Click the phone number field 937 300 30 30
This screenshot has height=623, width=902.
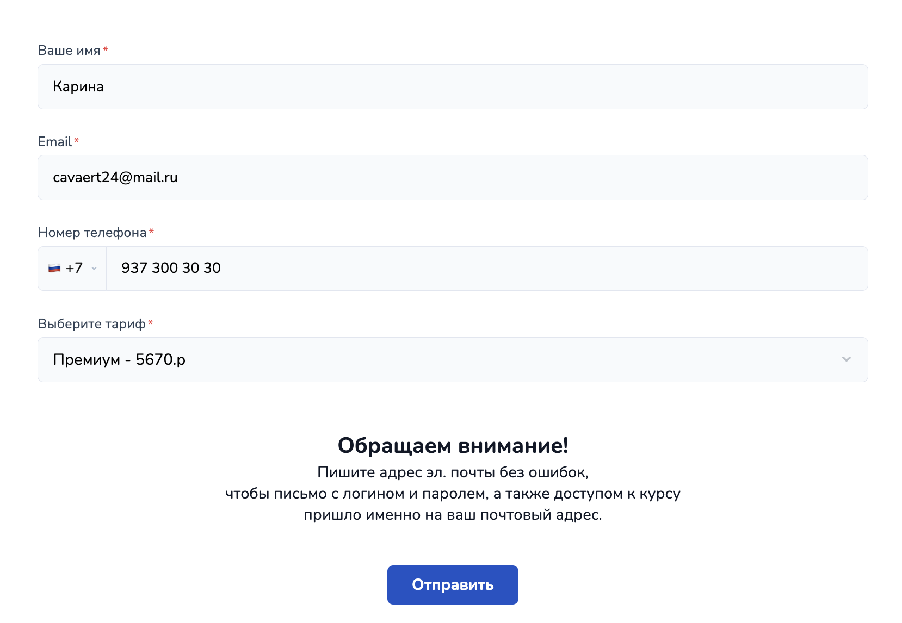click(x=487, y=269)
